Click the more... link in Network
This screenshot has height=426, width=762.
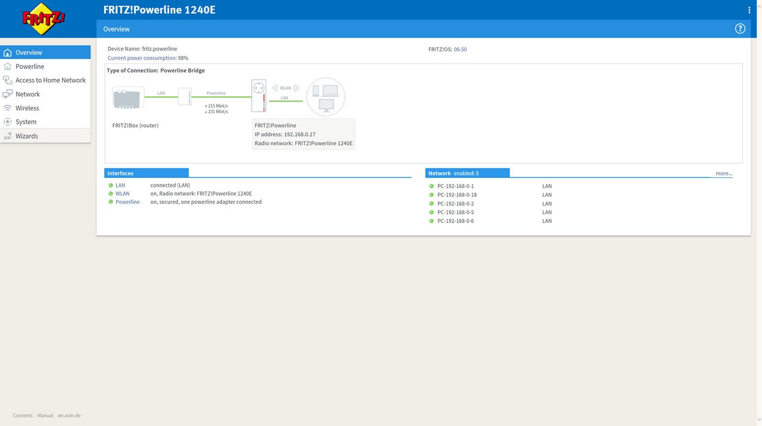pyautogui.click(x=724, y=174)
